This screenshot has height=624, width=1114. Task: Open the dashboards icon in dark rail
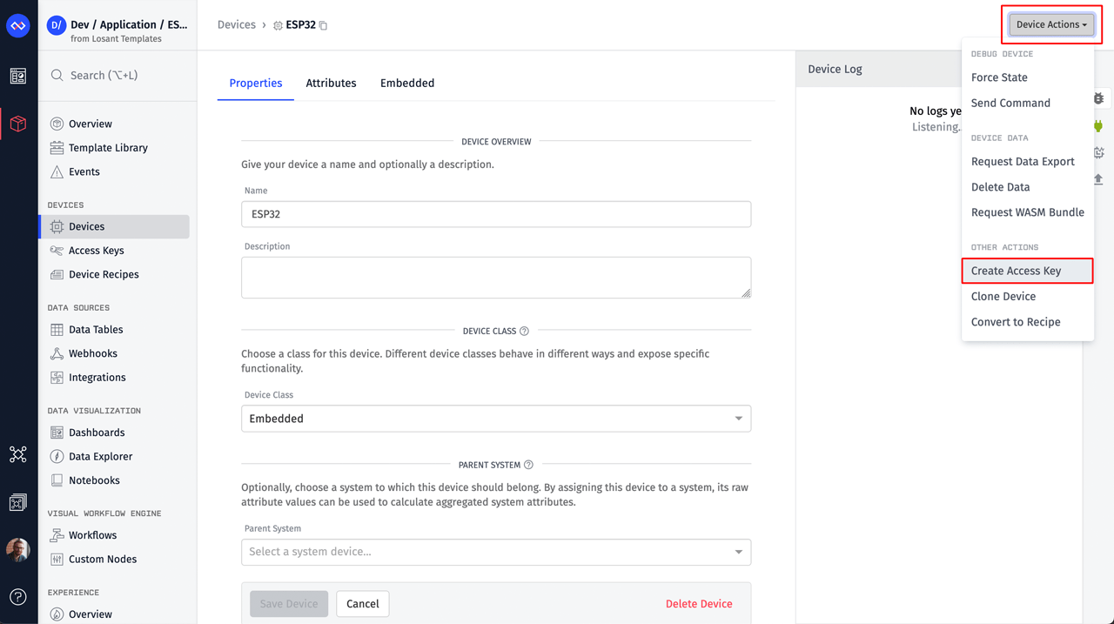[x=18, y=77]
